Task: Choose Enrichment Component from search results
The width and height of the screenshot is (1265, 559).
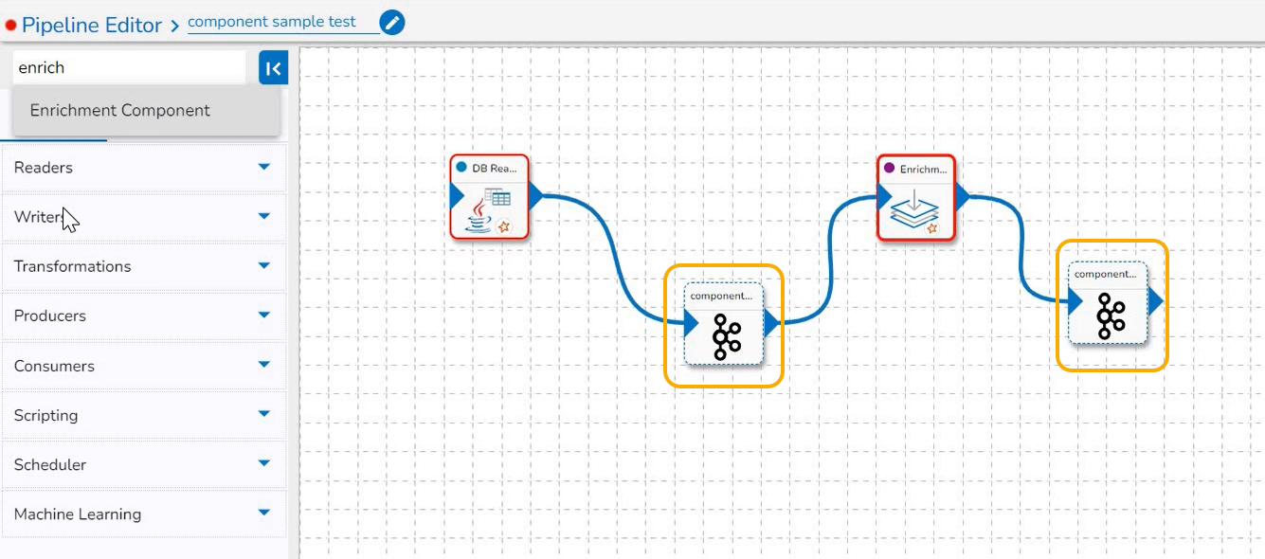Action: click(x=147, y=111)
